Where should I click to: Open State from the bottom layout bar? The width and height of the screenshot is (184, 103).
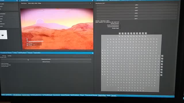click(109, 96)
